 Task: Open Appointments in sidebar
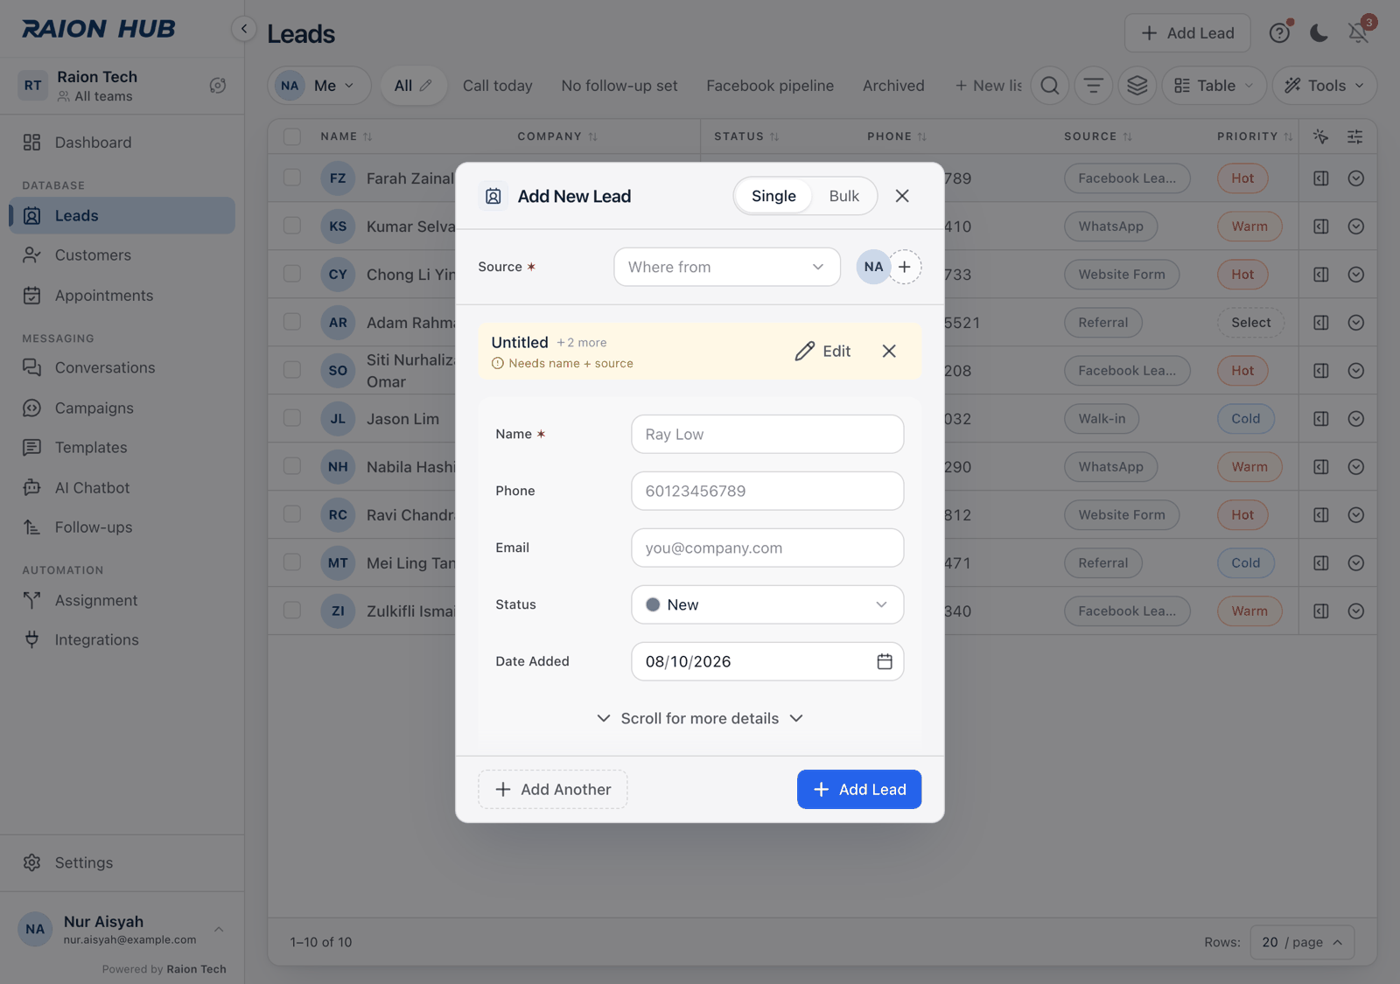tap(122, 296)
